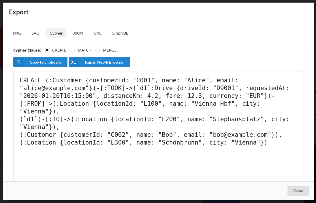Switch to the SVG tab
This screenshot has width=316, height=203.
[x=35, y=33]
